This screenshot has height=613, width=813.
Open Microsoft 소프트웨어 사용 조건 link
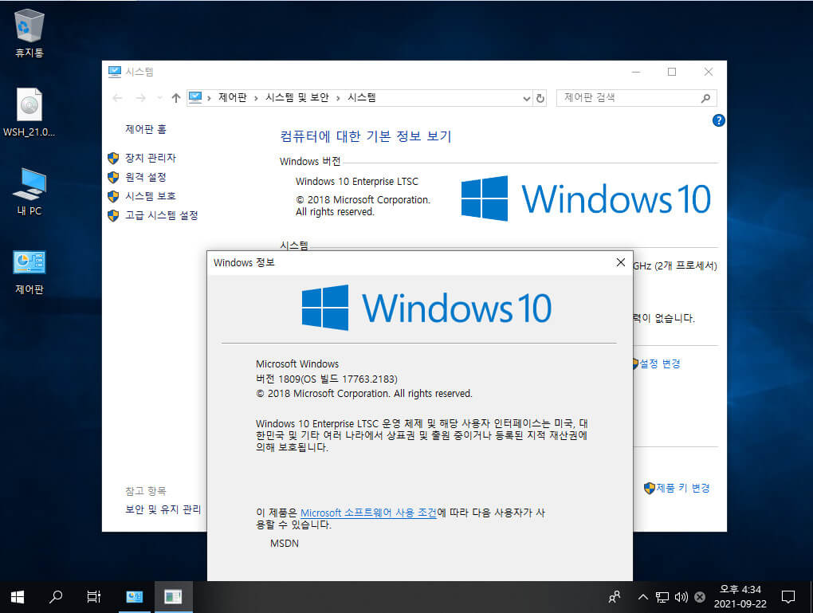(x=369, y=513)
